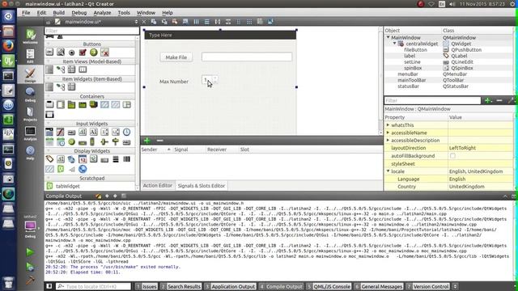Open the File menu

pos(26,13)
